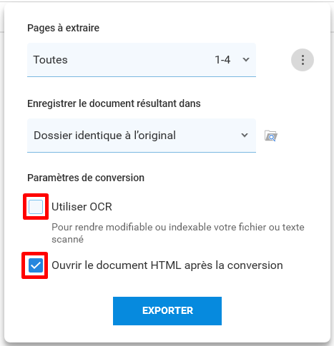This screenshot has height=346, width=334.
Task: Enable the Utiliser OCR checkbox
Action: point(36,207)
